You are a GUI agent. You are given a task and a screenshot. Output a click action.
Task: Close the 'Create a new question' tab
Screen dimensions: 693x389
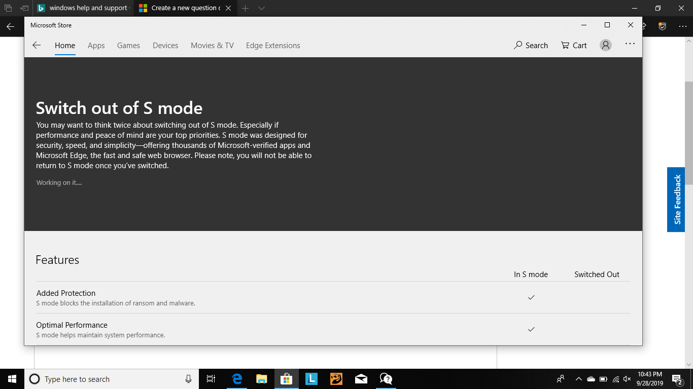(229, 8)
